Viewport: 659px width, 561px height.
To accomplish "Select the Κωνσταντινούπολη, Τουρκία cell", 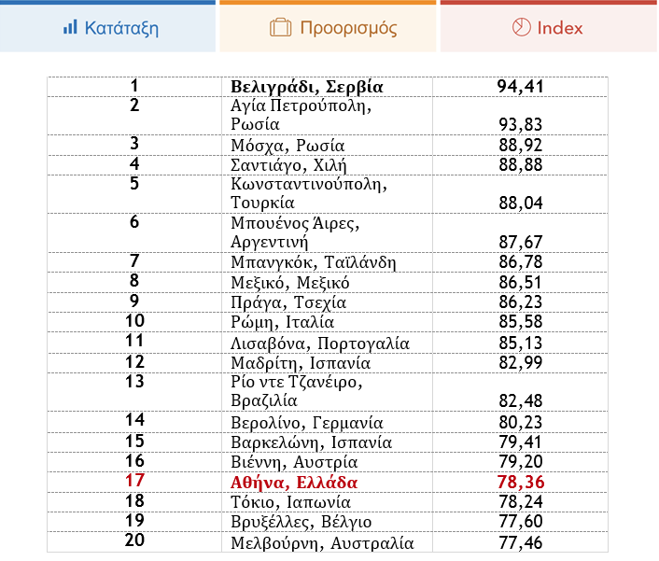I will (x=327, y=194).
